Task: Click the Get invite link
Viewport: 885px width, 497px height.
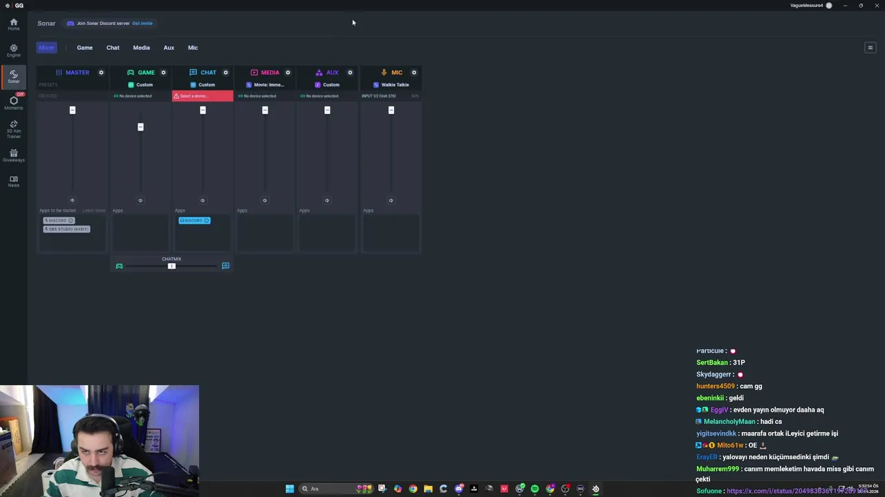Action: (142, 23)
